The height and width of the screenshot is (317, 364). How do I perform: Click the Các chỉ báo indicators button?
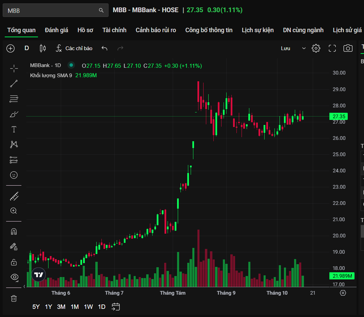click(74, 48)
